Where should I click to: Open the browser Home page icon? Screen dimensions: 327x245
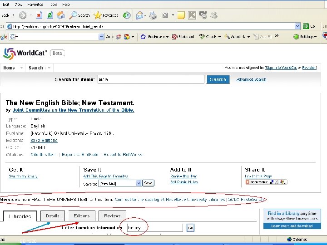click(x=60, y=15)
